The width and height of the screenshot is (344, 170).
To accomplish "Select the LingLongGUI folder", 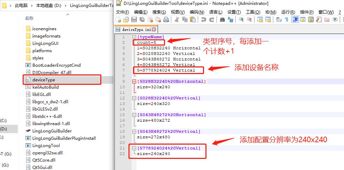I will [x=45, y=43].
